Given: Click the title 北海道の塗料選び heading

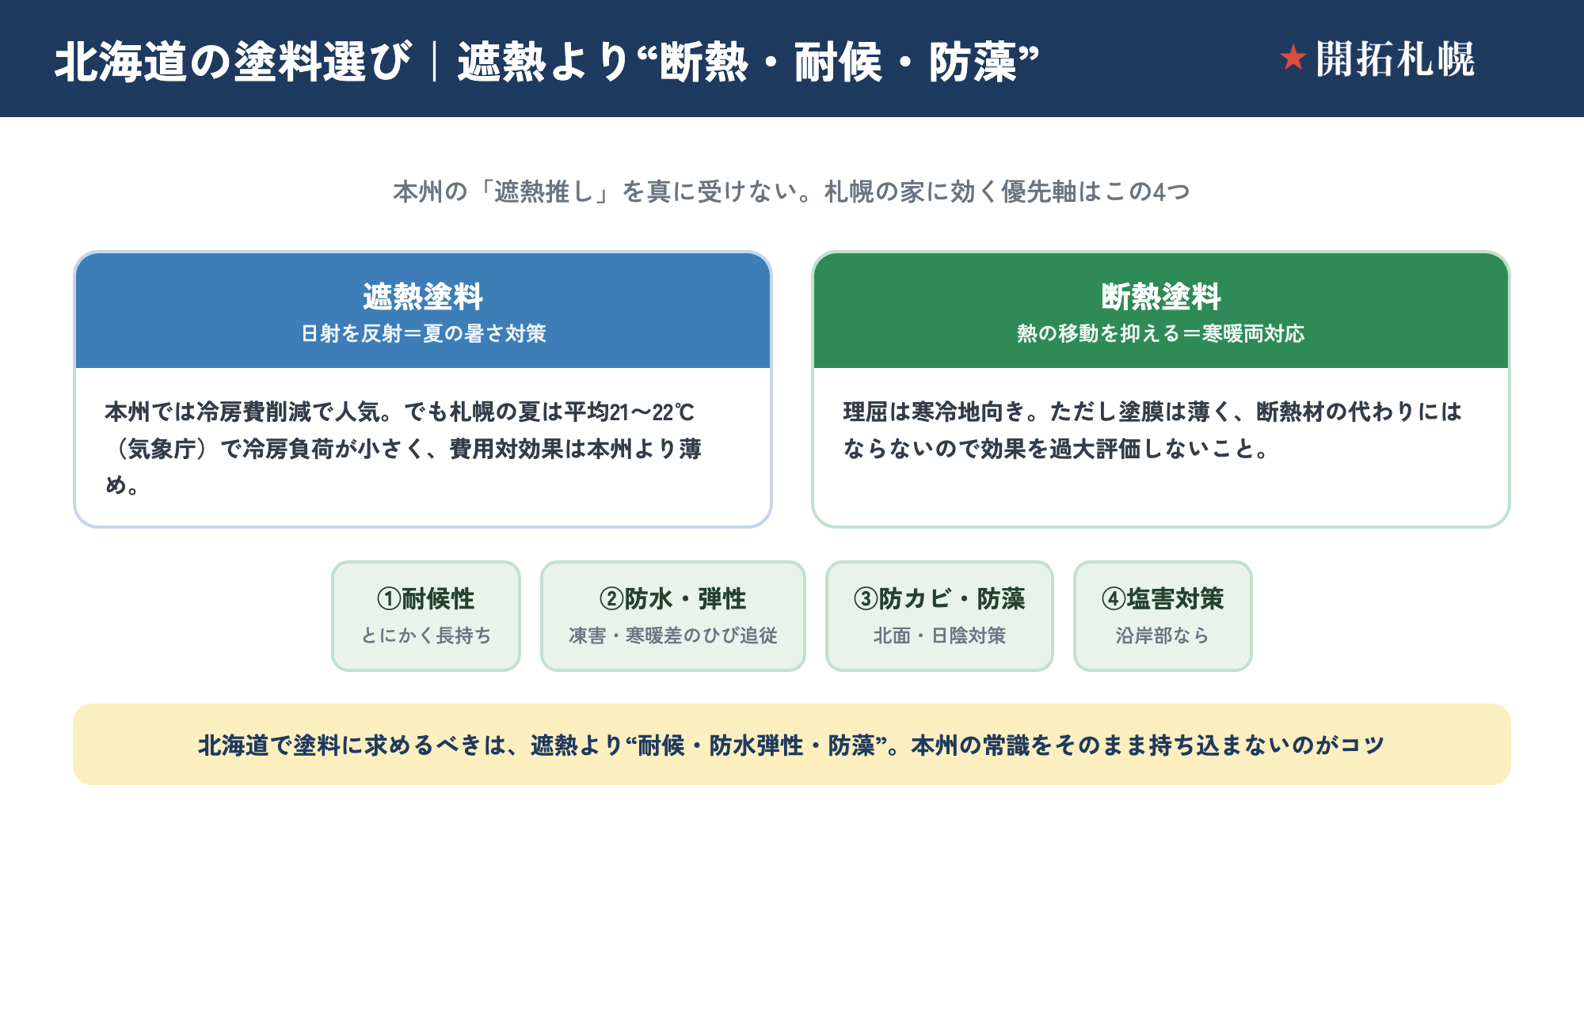Looking at the screenshot, I should coord(546,62).
